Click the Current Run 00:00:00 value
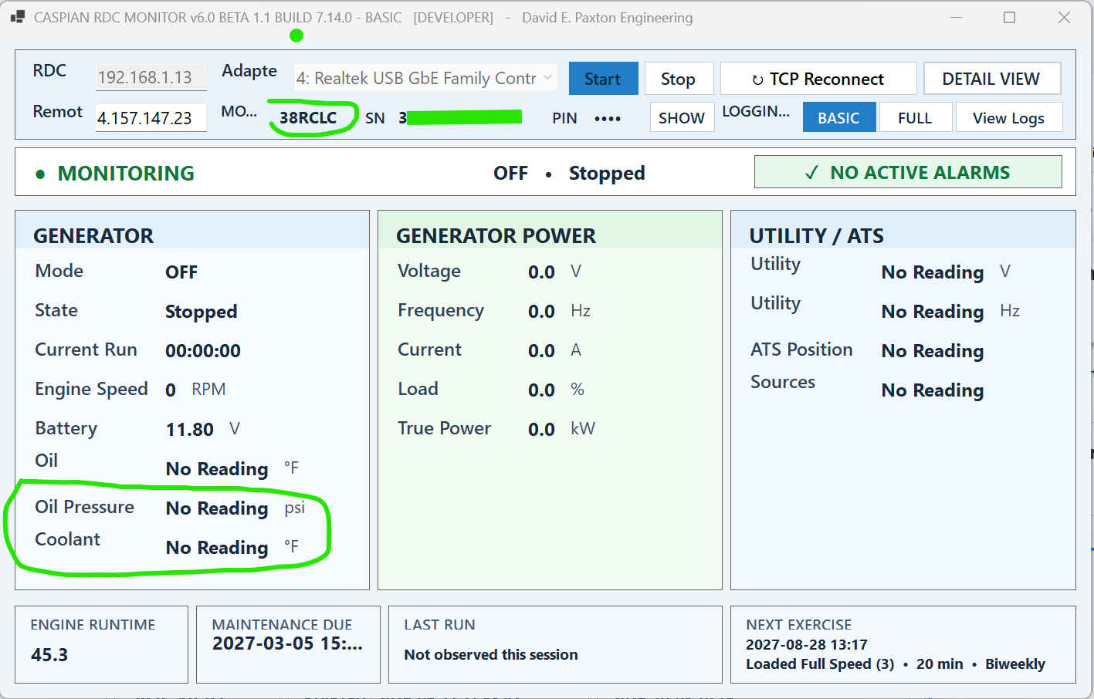 [203, 350]
